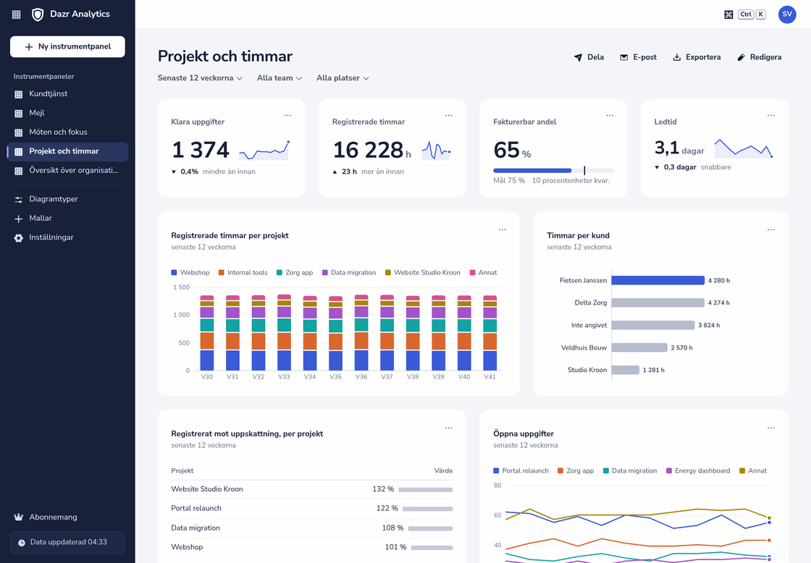Open more options on Fakturerbar andel card

(x=610, y=115)
